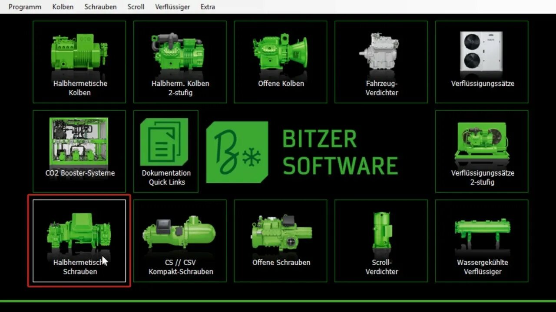The height and width of the screenshot is (312, 556).
Task: Open the CO2 Booster-Systeme tile
Action: click(79, 151)
